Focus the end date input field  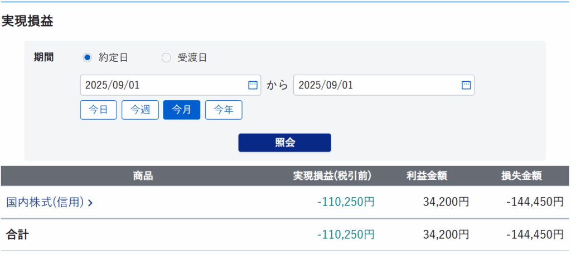(x=376, y=85)
